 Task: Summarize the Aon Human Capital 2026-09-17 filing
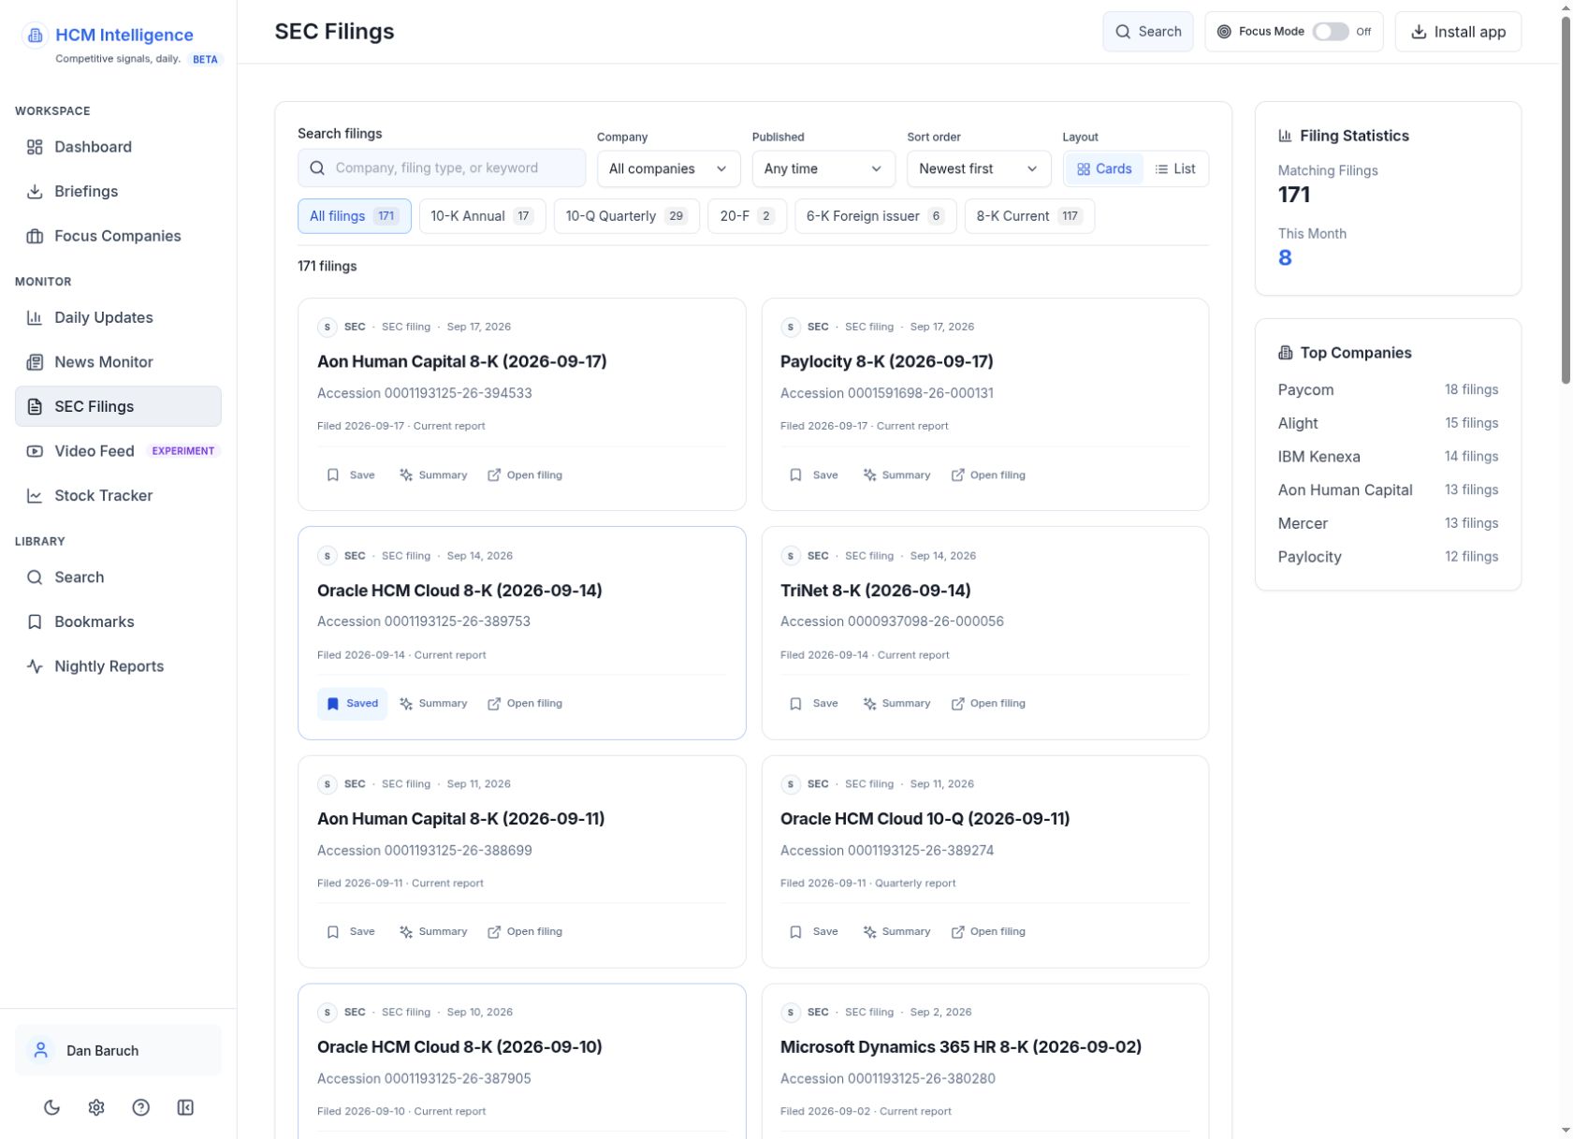click(x=433, y=475)
